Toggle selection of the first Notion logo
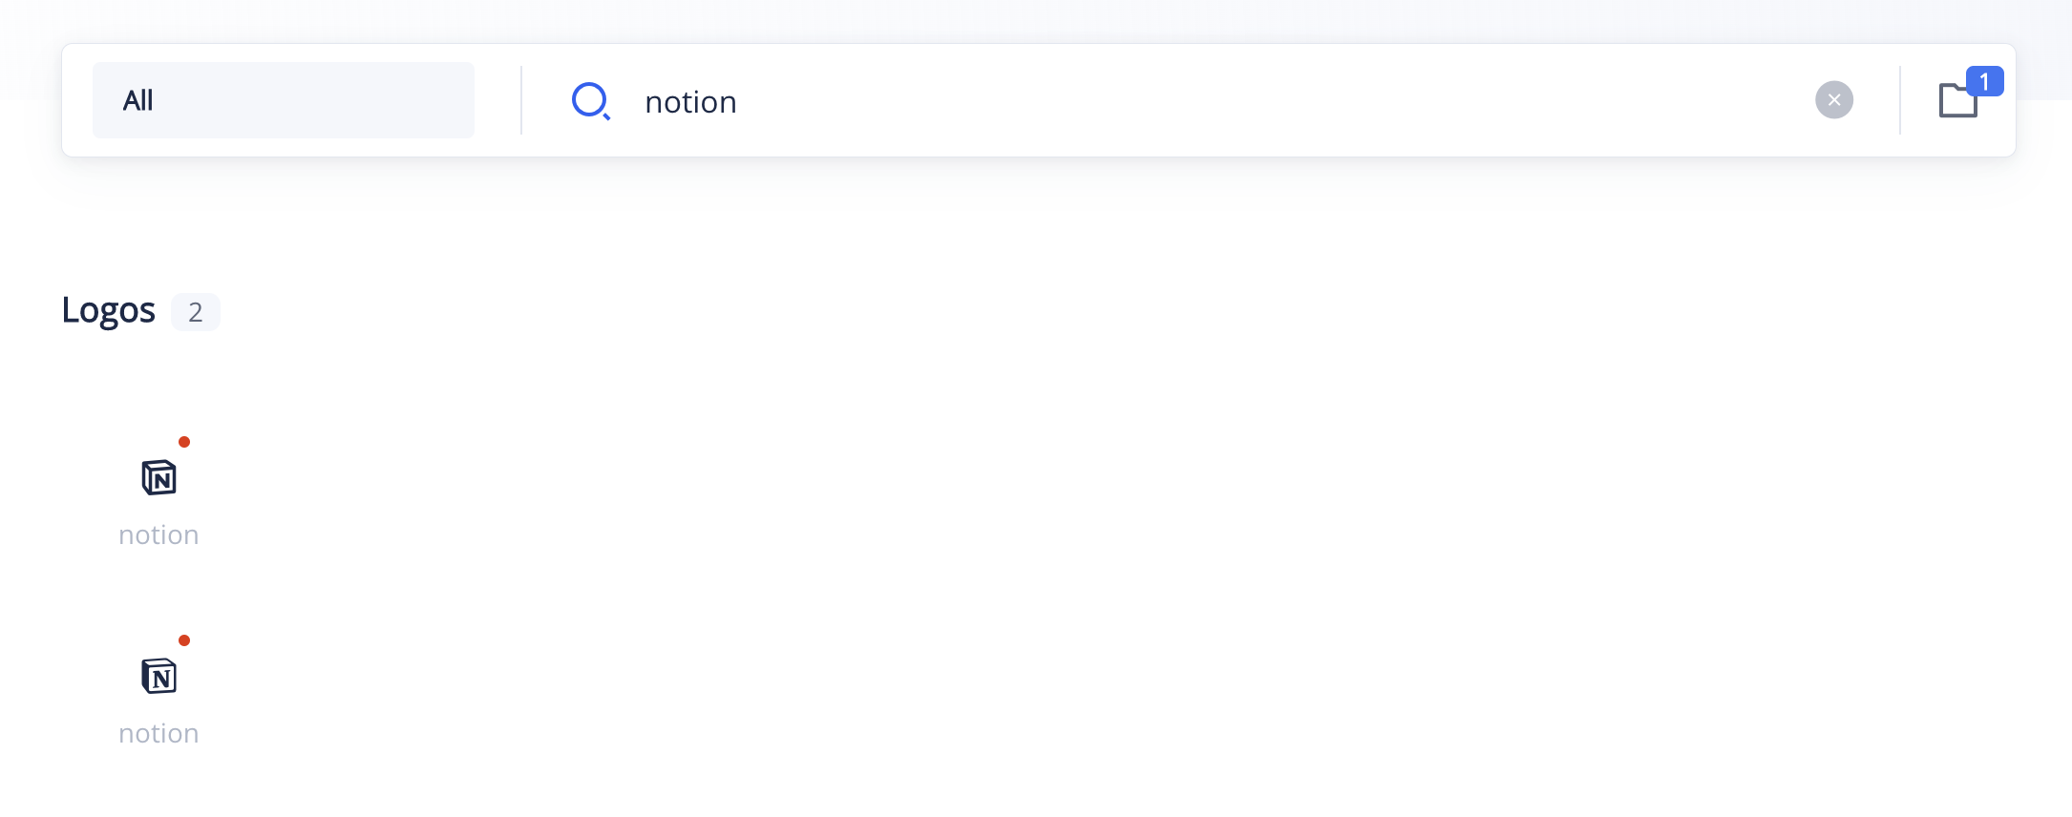 [x=159, y=479]
